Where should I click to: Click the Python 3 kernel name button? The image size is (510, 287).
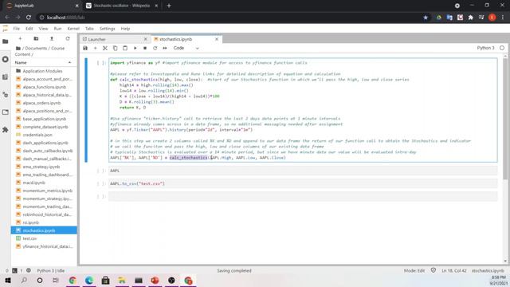(x=485, y=48)
